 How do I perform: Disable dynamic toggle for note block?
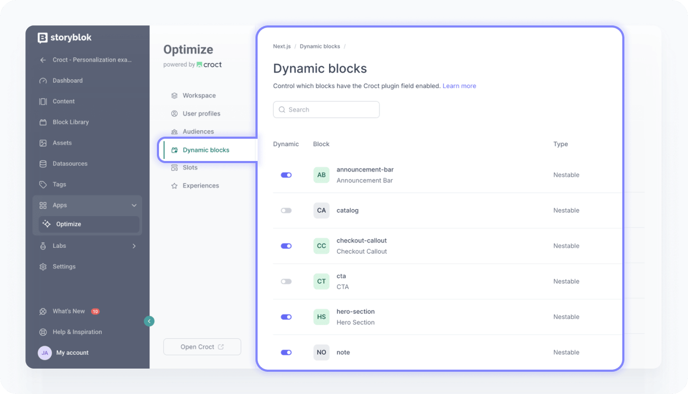(286, 352)
